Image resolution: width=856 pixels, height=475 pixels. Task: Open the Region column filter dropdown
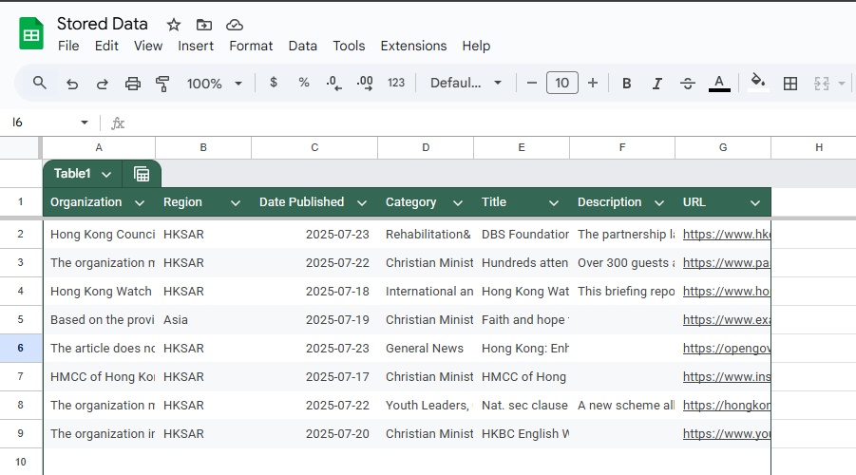pyautogui.click(x=235, y=202)
